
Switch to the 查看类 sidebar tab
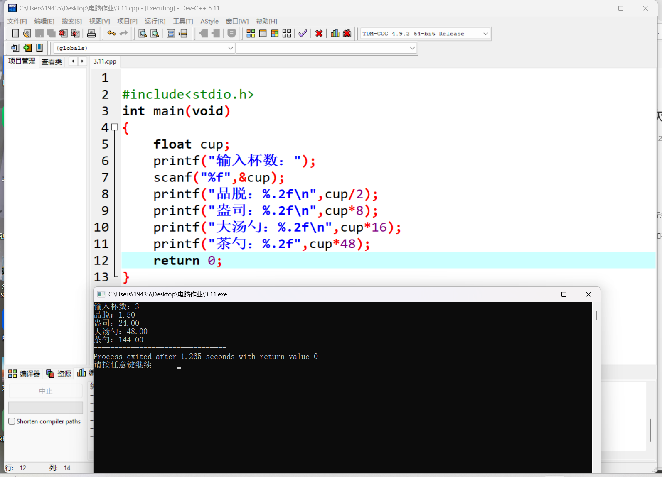point(52,62)
